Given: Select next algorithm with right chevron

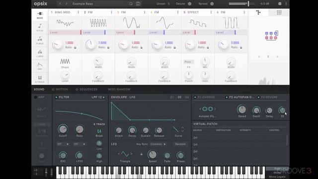Looking at the screenshot, I should tap(277, 57).
